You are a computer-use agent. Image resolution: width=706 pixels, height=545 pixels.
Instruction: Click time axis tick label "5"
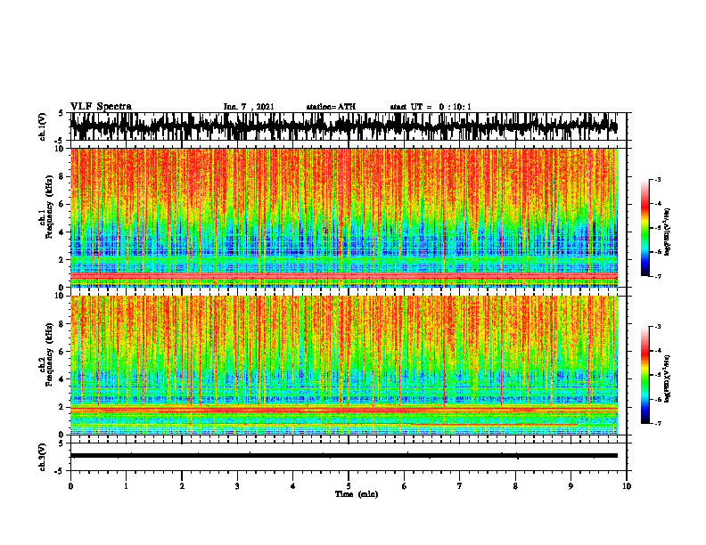[349, 486]
